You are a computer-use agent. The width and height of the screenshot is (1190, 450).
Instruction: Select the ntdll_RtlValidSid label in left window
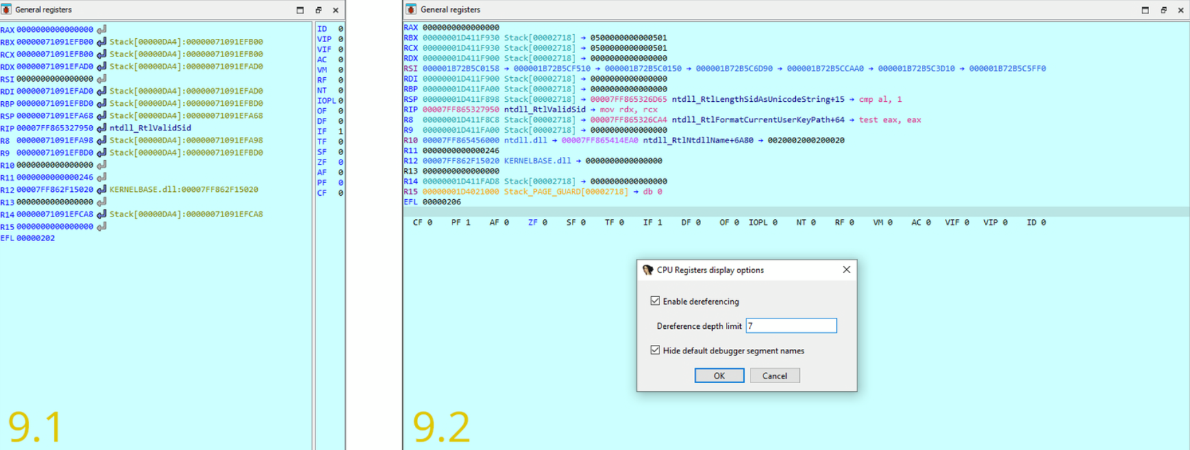pos(150,128)
